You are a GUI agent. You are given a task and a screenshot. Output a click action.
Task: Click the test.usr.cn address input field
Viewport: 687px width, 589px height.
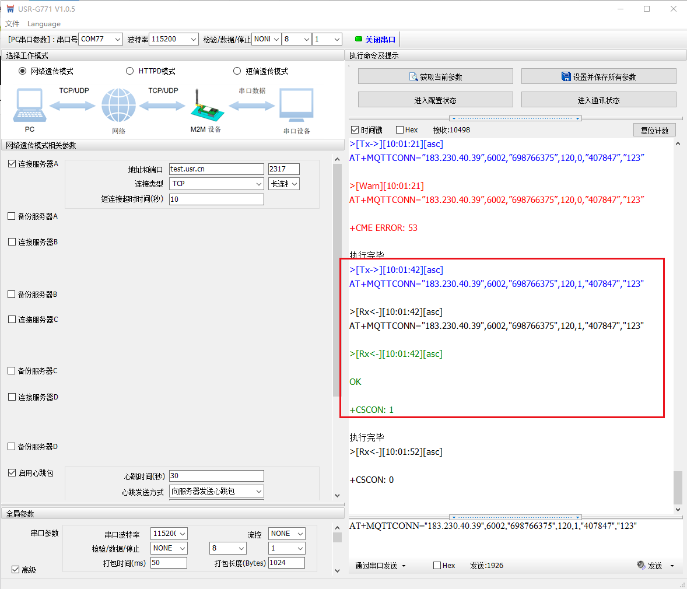pyautogui.click(x=216, y=169)
